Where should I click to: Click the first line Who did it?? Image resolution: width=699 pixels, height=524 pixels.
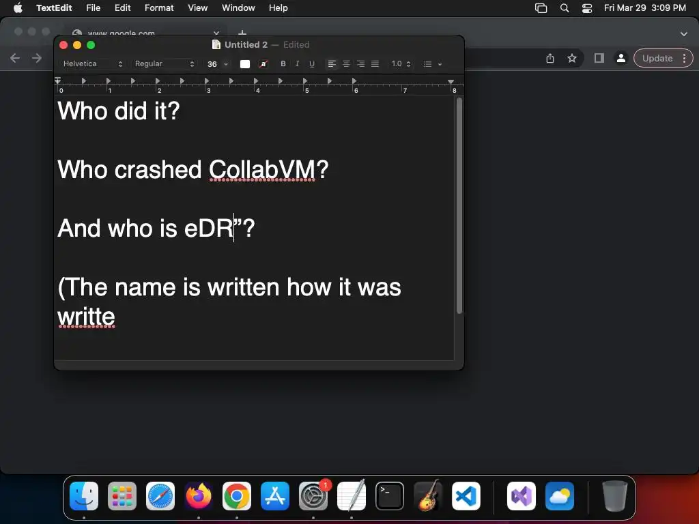(119, 111)
